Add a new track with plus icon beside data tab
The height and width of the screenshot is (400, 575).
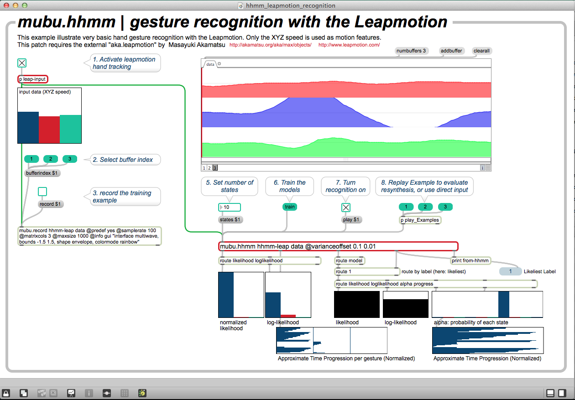[220, 64]
